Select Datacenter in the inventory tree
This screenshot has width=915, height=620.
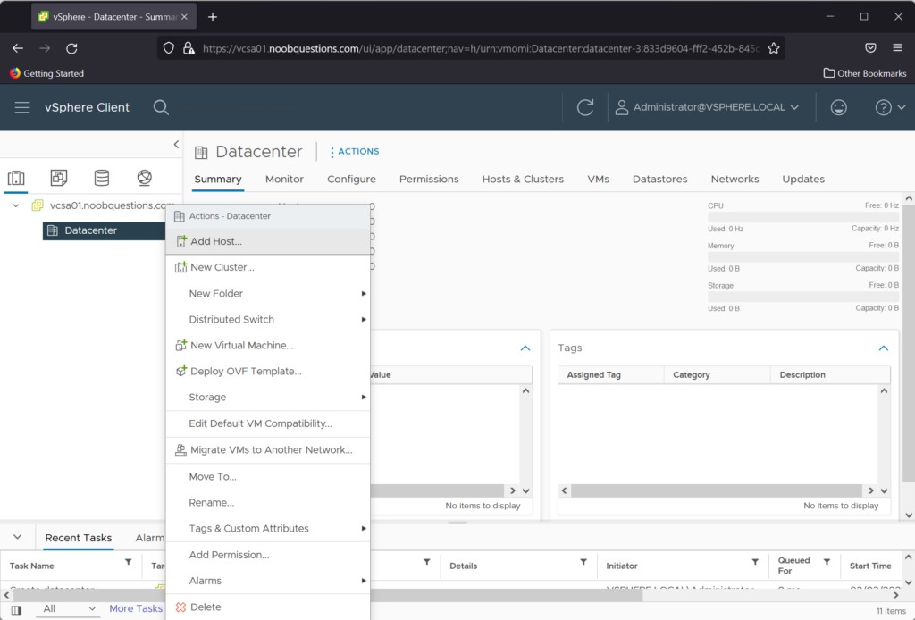[x=104, y=230]
